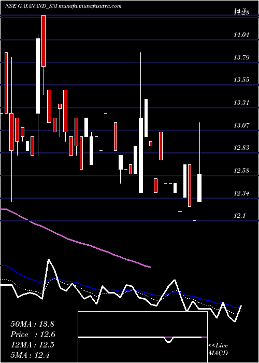Click the 5MA : 12.4 legend text
This screenshot has height=363, width=259.
30,355
